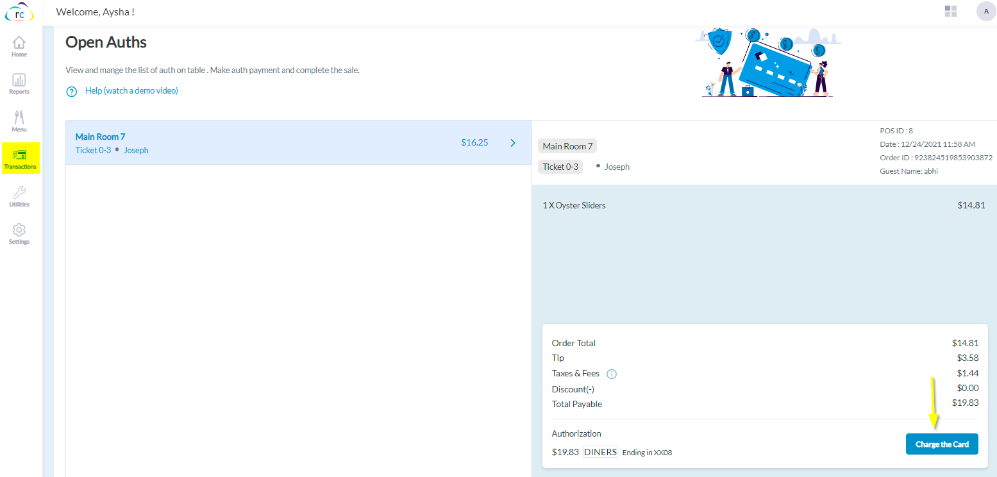
Task: Show Taxes & Fees info tooltip
Action: click(612, 374)
